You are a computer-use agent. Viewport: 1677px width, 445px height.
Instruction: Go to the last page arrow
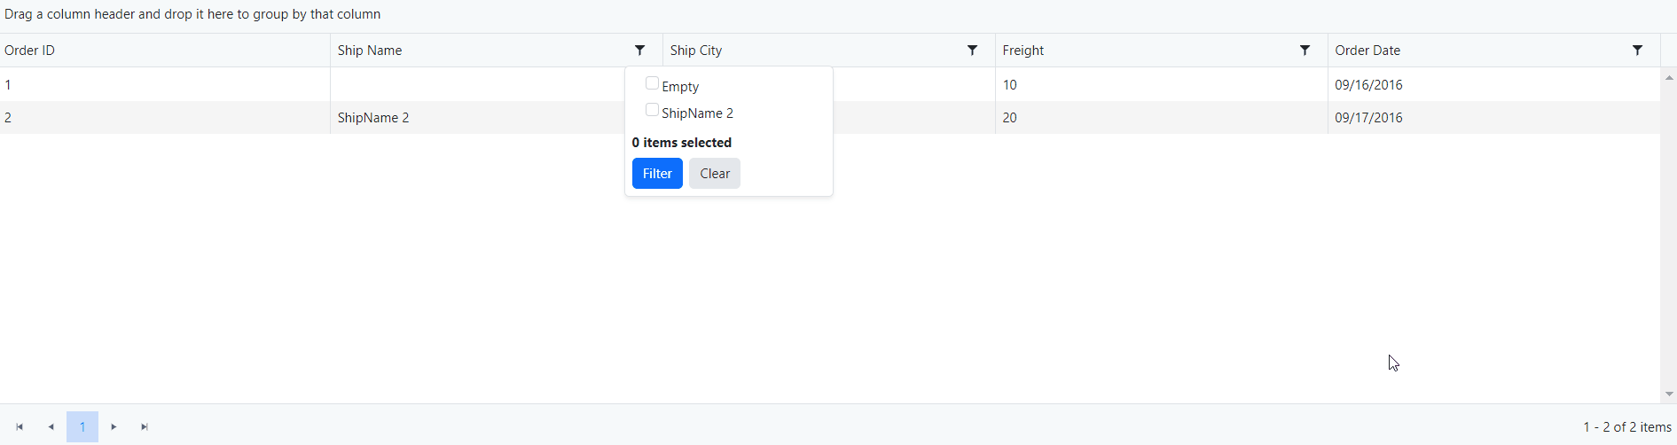click(145, 427)
